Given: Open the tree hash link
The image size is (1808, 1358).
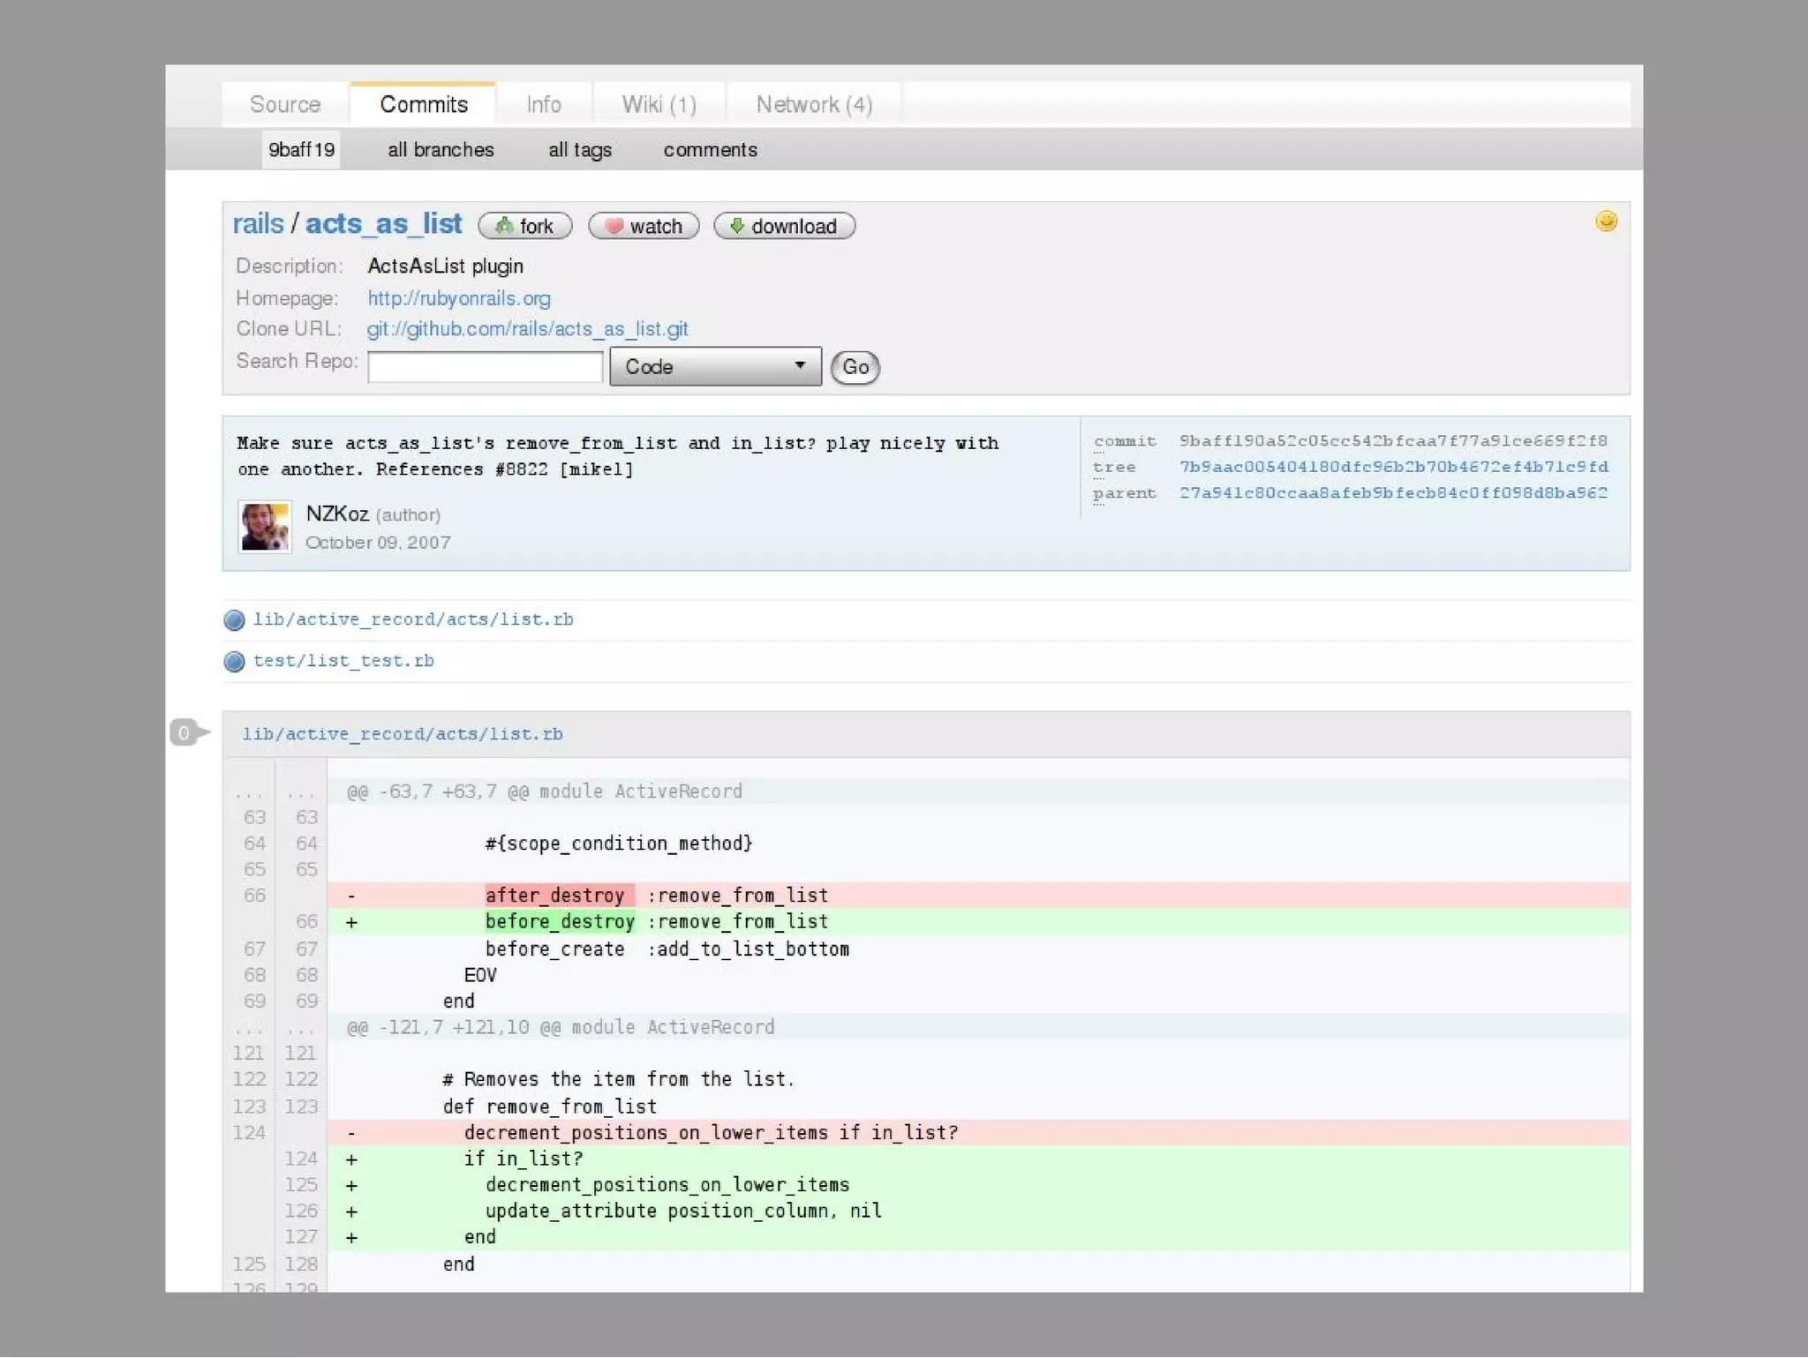Looking at the screenshot, I should click(1393, 467).
